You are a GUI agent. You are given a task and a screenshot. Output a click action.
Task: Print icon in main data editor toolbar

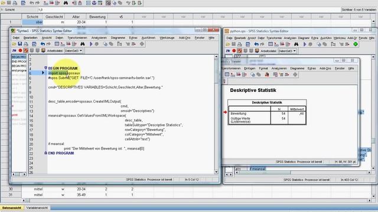(x=15, y=3)
